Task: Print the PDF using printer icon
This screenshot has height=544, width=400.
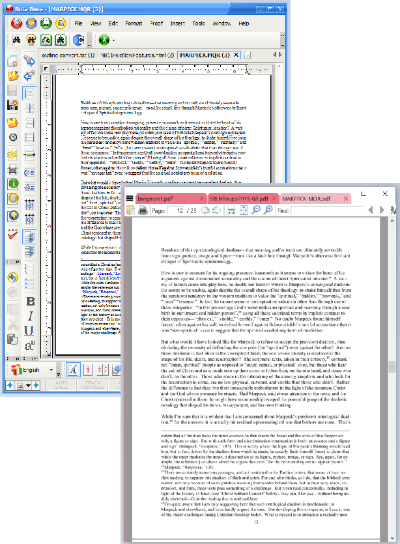Action: [x=143, y=210]
